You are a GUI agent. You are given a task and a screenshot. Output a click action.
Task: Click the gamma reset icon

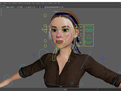40,7
